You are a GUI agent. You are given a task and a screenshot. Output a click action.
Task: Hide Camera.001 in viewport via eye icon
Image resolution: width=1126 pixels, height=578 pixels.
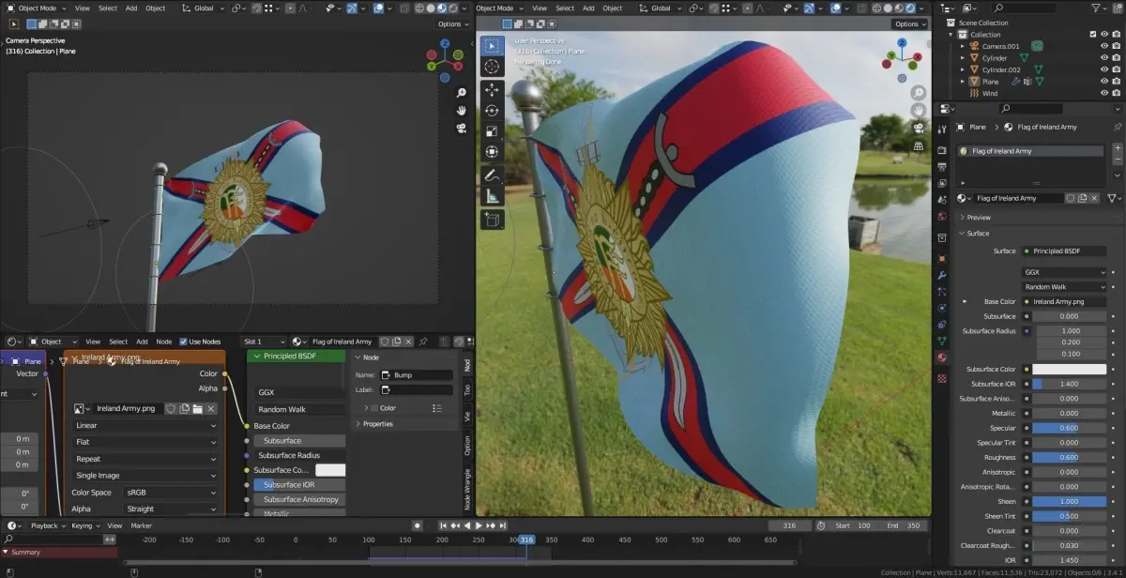click(x=1105, y=46)
